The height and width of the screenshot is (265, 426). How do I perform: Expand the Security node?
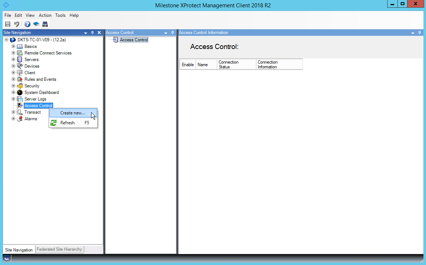tap(13, 86)
